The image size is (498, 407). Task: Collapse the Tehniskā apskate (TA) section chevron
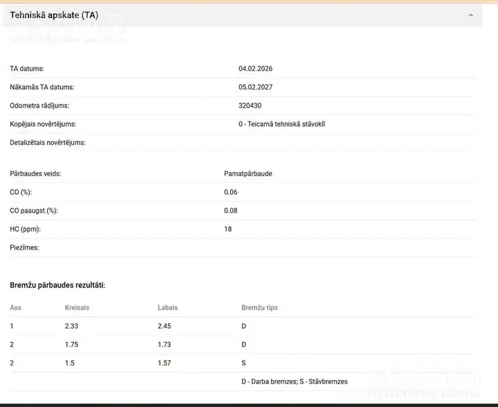tap(471, 15)
